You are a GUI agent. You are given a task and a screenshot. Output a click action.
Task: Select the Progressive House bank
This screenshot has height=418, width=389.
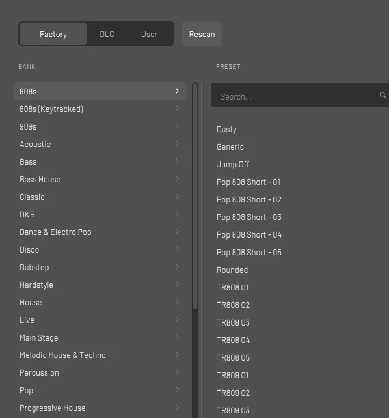coord(53,408)
